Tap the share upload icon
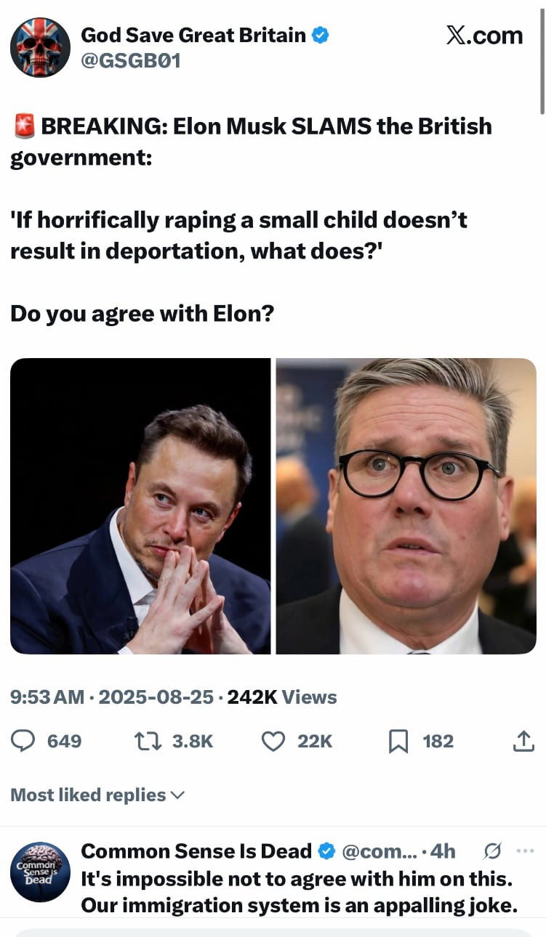546x937 pixels. pos(523,741)
